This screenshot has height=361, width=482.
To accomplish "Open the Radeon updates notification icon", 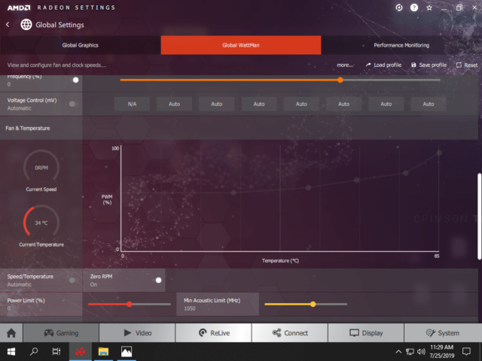I will (399, 8).
